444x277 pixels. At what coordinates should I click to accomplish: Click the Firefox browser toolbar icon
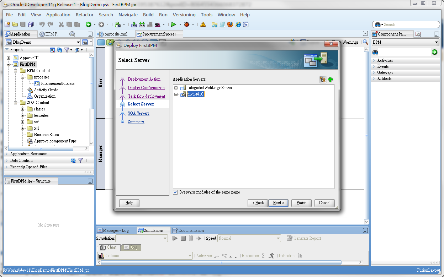click(x=230, y=25)
